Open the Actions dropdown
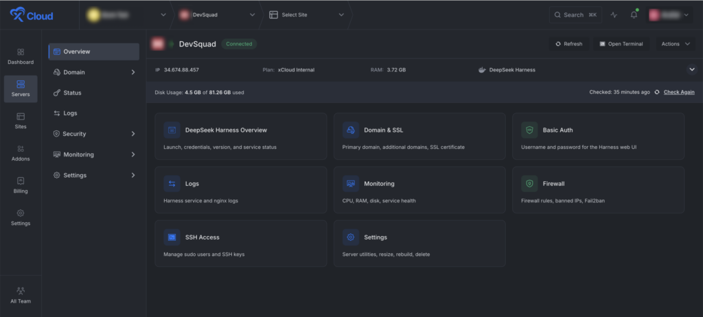The height and width of the screenshot is (317, 703). (x=676, y=44)
